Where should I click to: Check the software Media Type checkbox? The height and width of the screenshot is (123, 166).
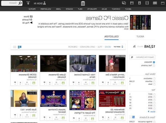154,81
